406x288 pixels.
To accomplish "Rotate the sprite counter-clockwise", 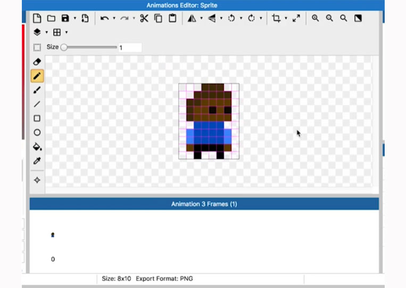I will [x=231, y=19].
